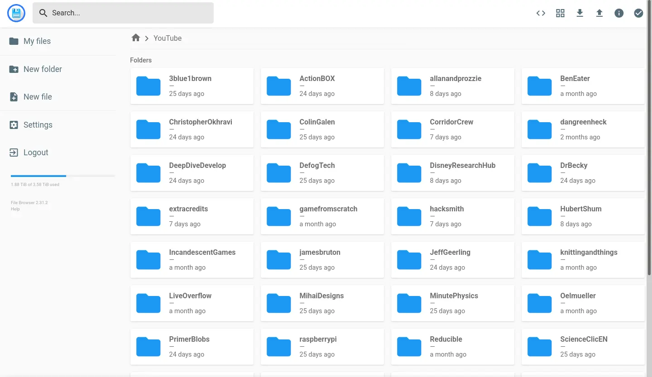Click in the Search field

pyautogui.click(x=123, y=13)
